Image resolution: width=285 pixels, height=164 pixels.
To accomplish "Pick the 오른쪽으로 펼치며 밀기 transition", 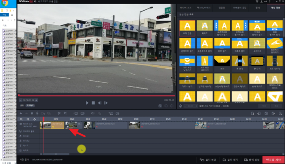I will click(222, 28).
